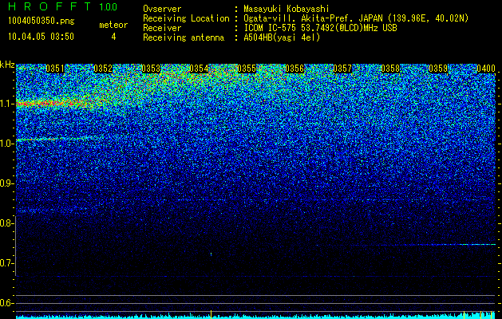Click the small meteor echo dot under 0354

[211, 254]
